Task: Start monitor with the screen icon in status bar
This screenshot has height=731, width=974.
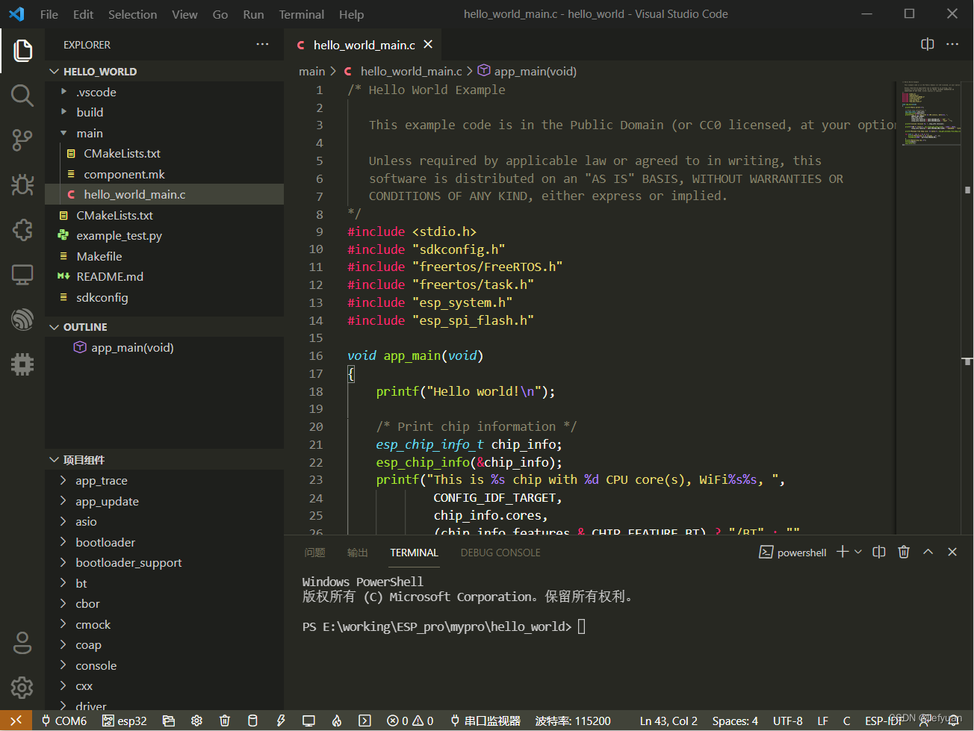Action: coord(308,721)
